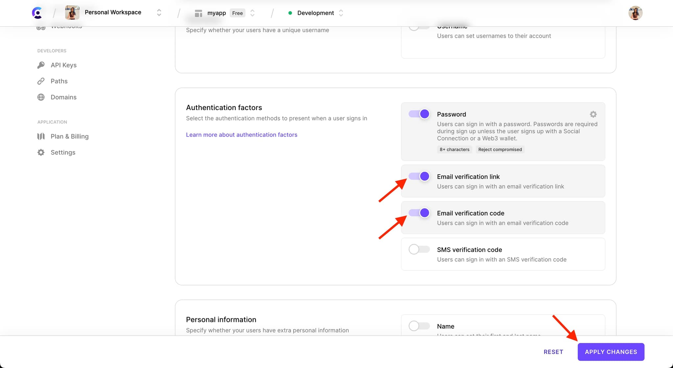Click the Reset button

(553, 351)
